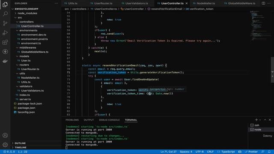
Task: Open the Search view in activity bar
Action: click(5, 14)
